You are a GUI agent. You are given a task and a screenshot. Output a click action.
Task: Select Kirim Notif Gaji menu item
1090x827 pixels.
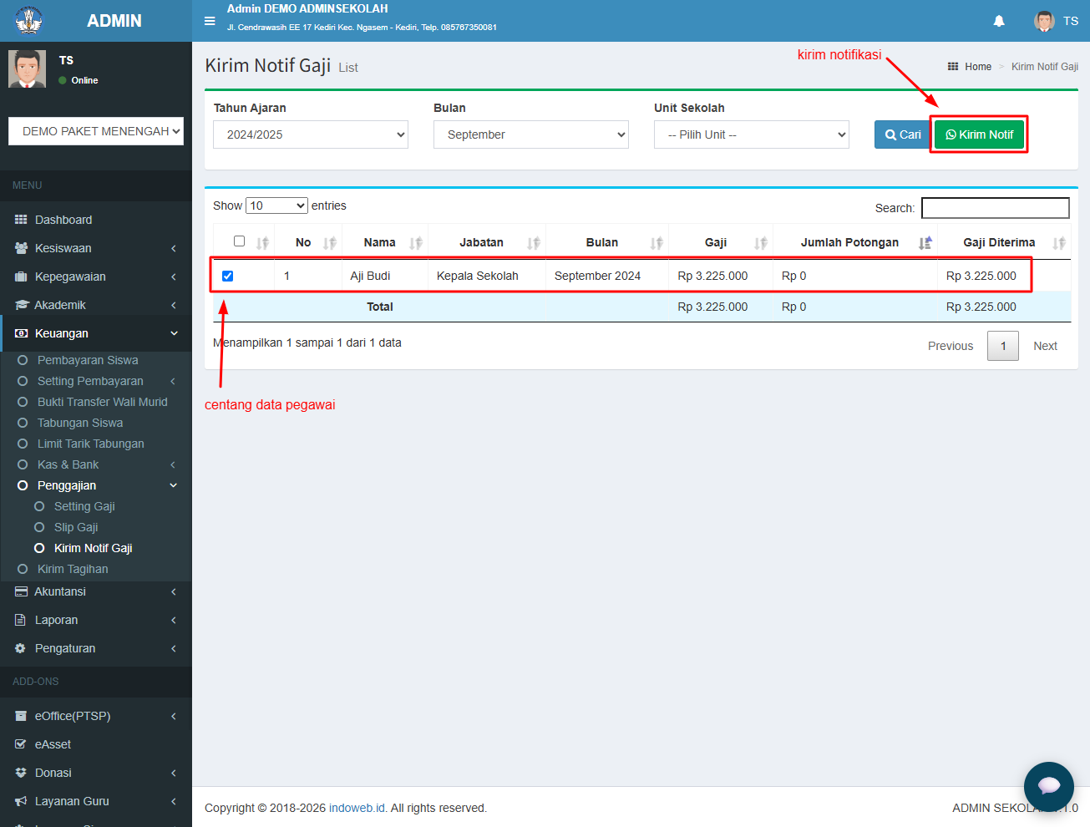click(93, 548)
